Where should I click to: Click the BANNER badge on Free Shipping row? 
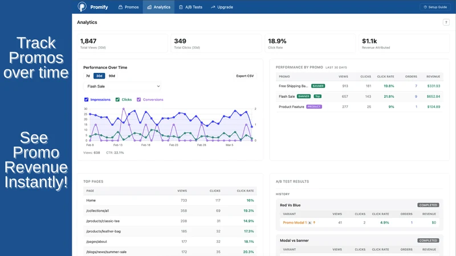click(318, 86)
